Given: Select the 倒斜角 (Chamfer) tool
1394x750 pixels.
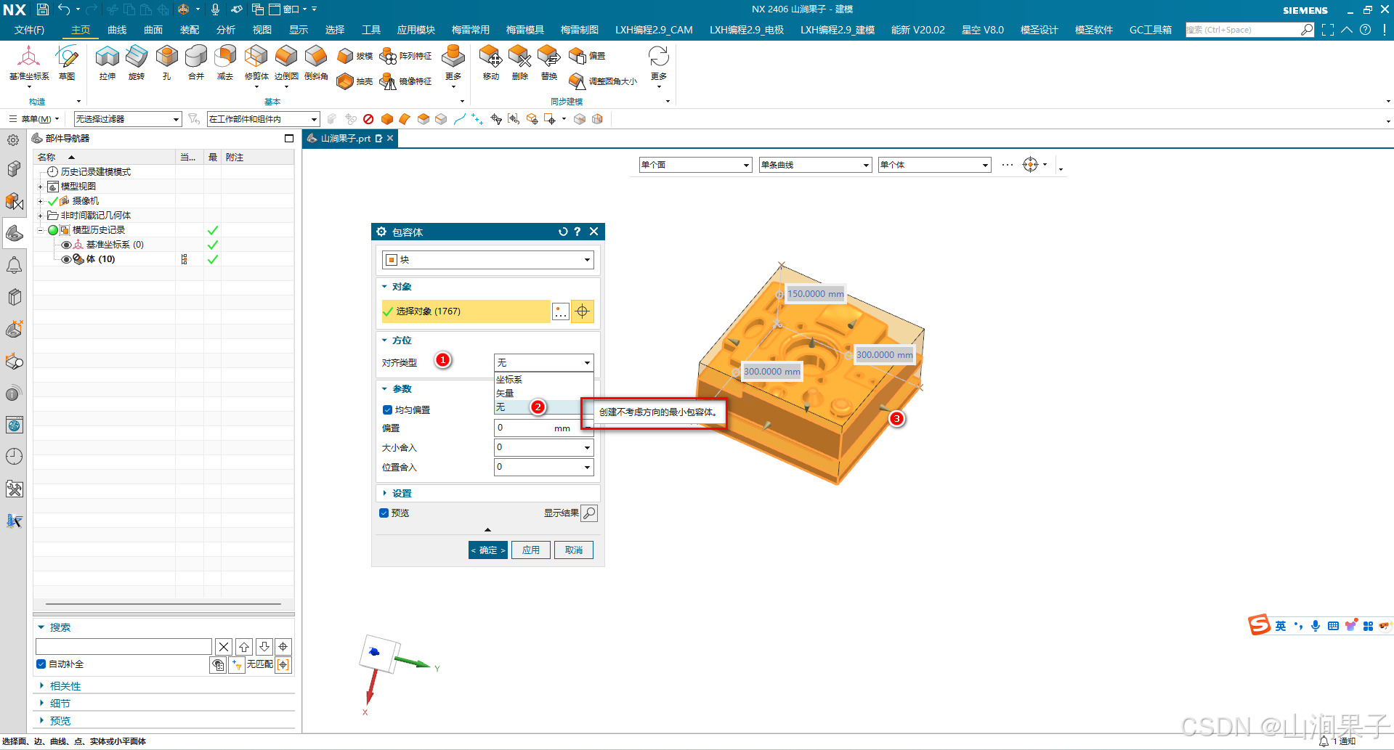Looking at the screenshot, I should [x=316, y=62].
